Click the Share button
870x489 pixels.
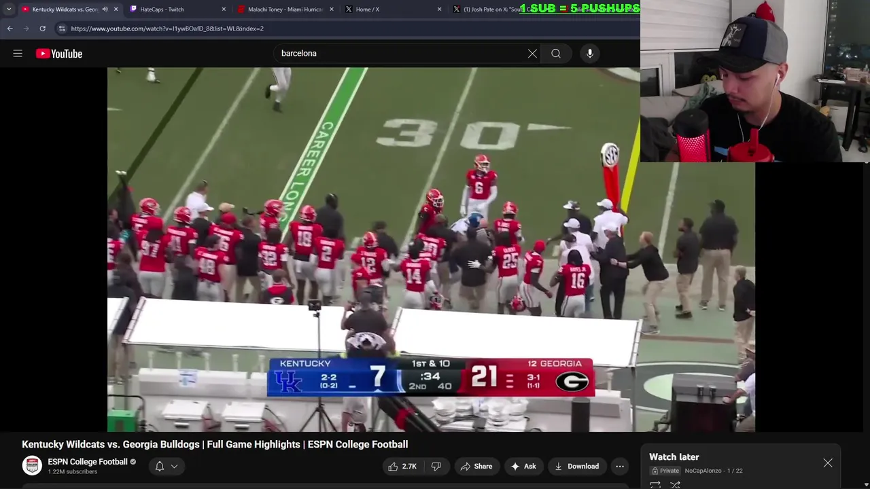(x=476, y=466)
